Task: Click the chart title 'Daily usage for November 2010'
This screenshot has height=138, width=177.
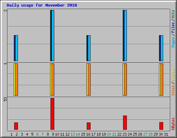Action: point(42,5)
